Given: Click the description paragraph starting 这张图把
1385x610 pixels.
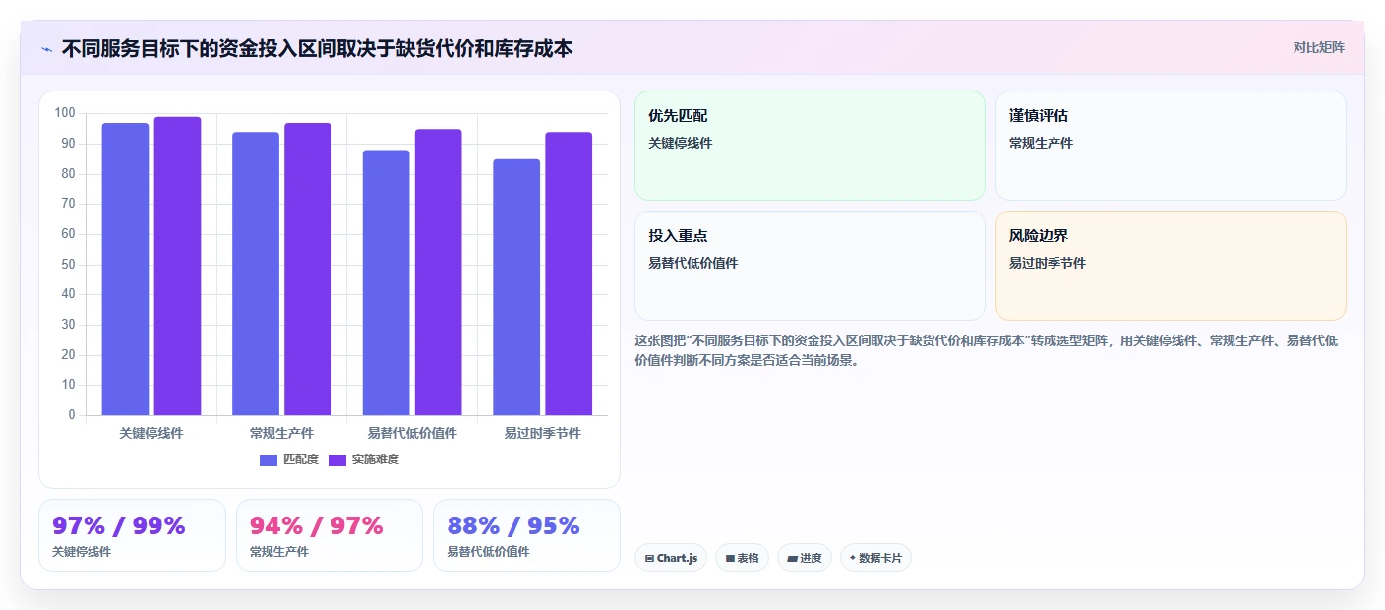Looking at the screenshot, I should pyautogui.click(x=987, y=350).
